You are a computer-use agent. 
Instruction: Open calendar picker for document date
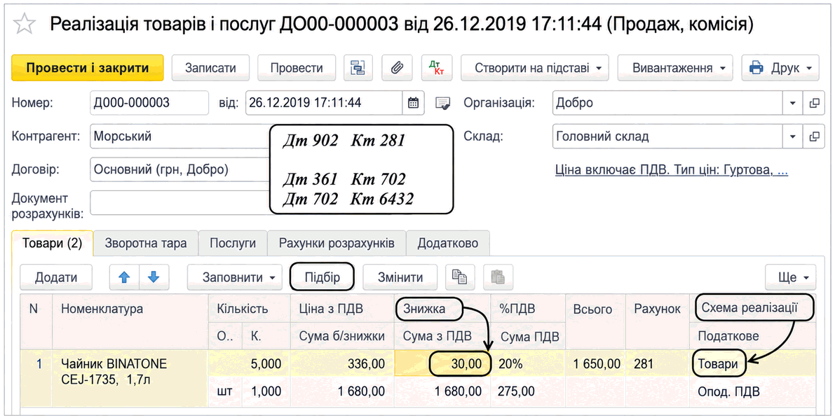[413, 103]
